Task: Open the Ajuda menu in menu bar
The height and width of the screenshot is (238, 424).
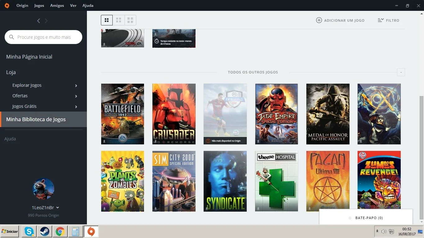Action: [x=88, y=6]
